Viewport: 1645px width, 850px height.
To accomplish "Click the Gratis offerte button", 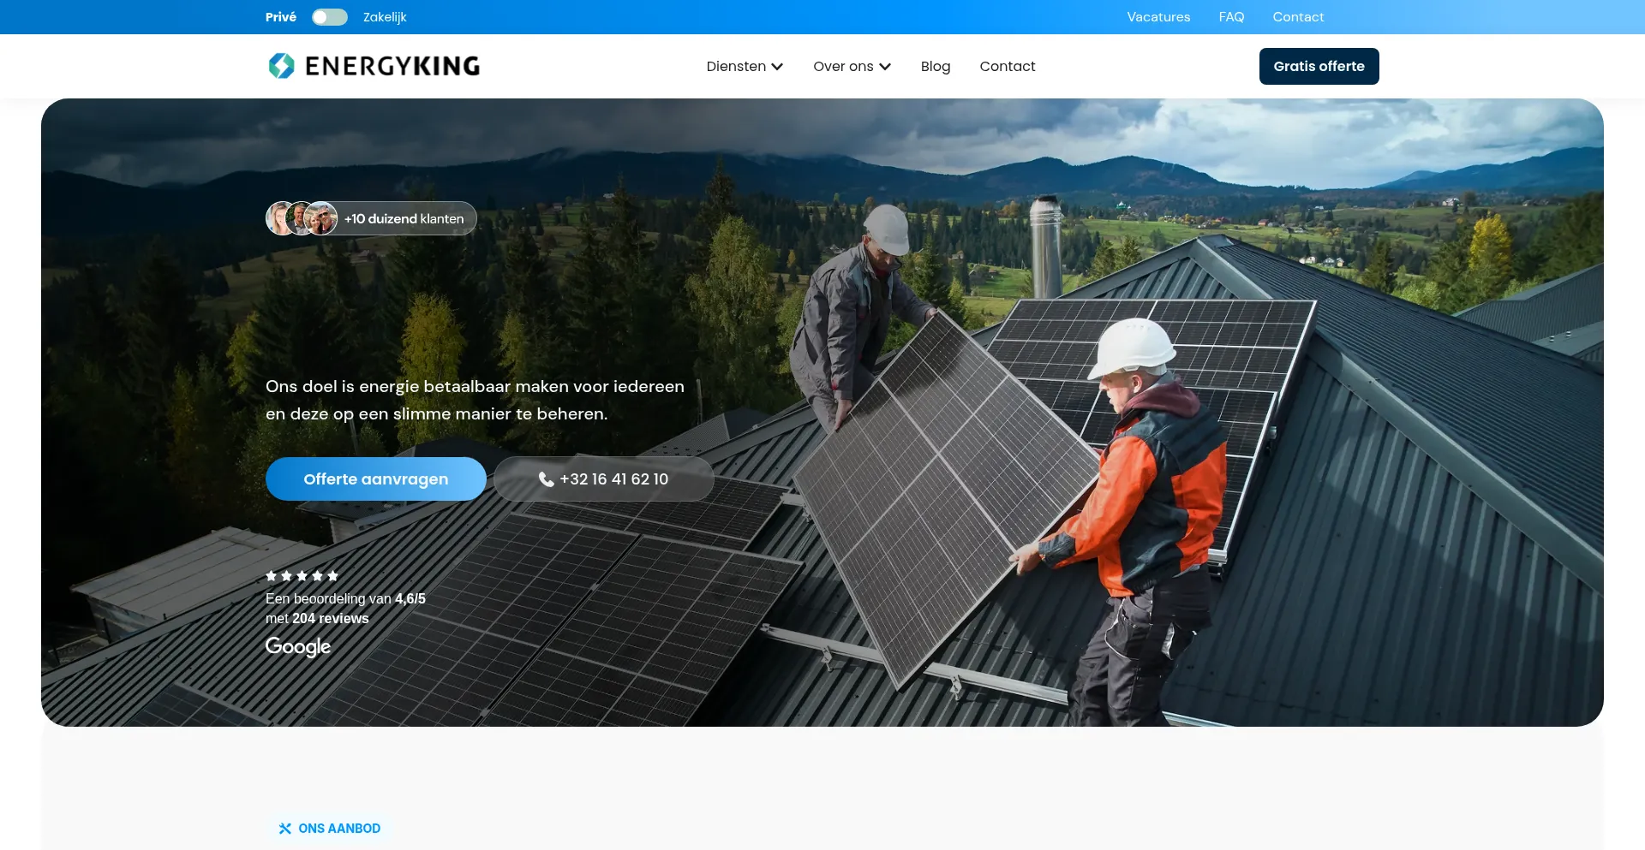I will pyautogui.click(x=1319, y=67).
